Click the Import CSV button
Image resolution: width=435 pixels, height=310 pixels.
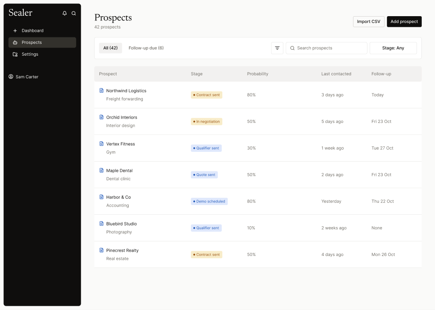coord(368,22)
